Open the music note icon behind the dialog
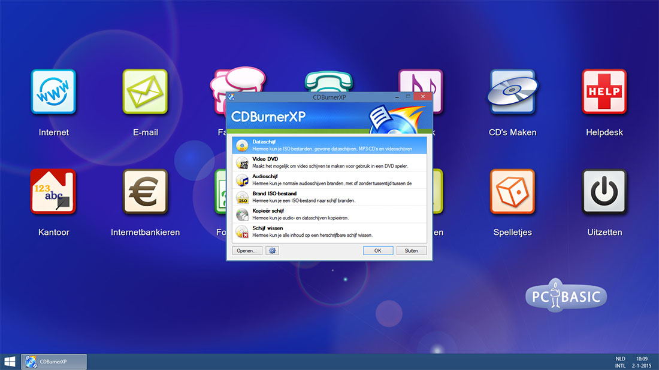659x370 pixels. tap(421, 81)
